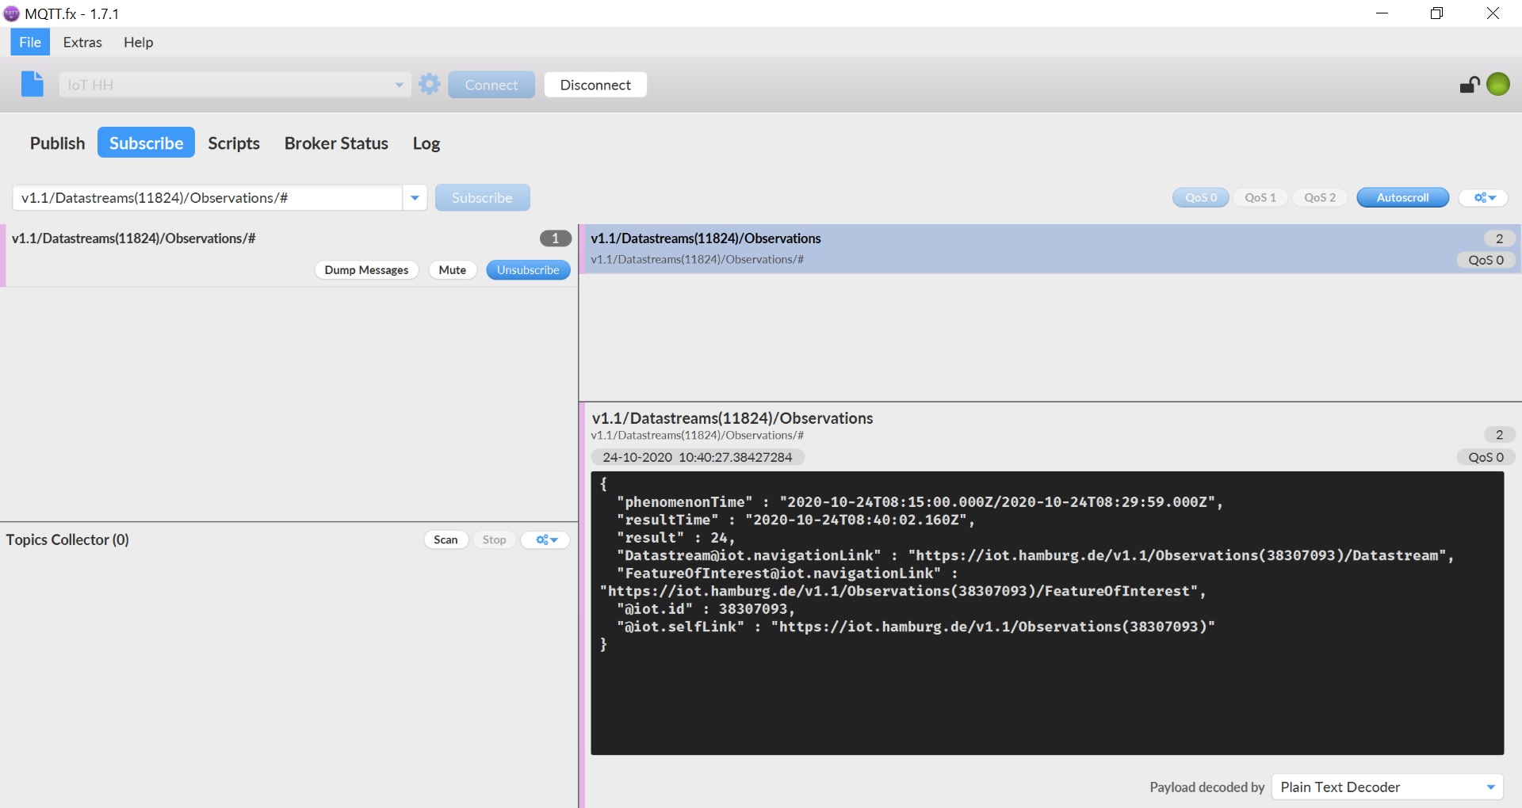The width and height of the screenshot is (1522, 808).
Task: Select QoS 2 option
Action: [1320, 197]
